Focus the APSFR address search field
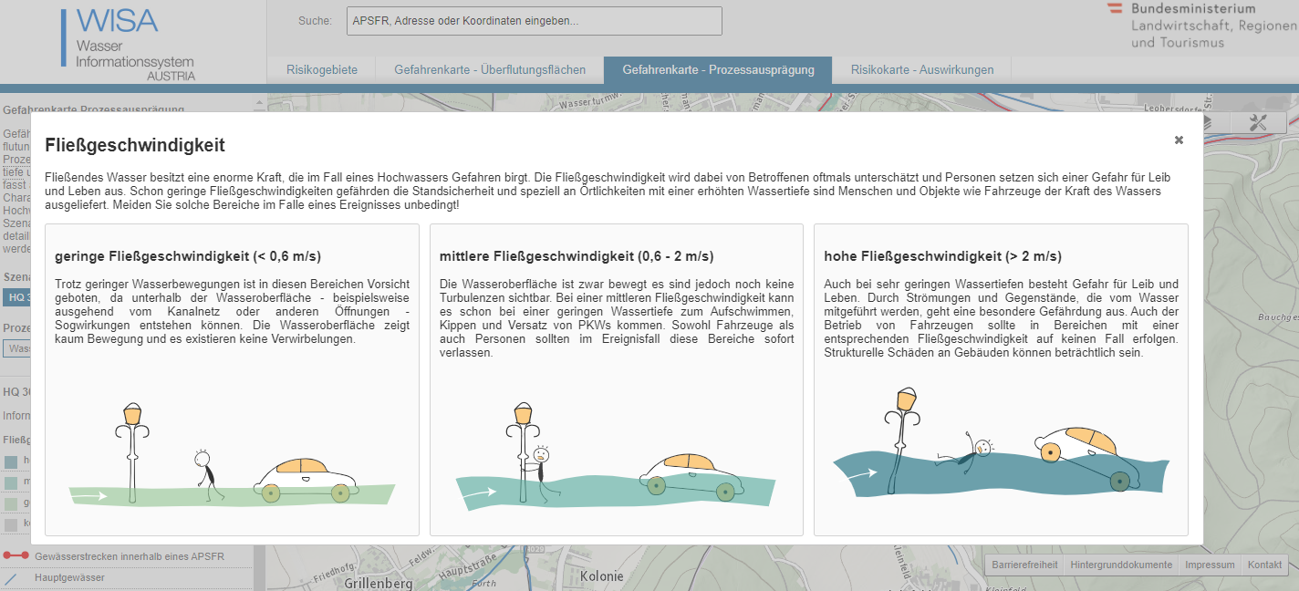The image size is (1299, 591). click(x=534, y=21)
